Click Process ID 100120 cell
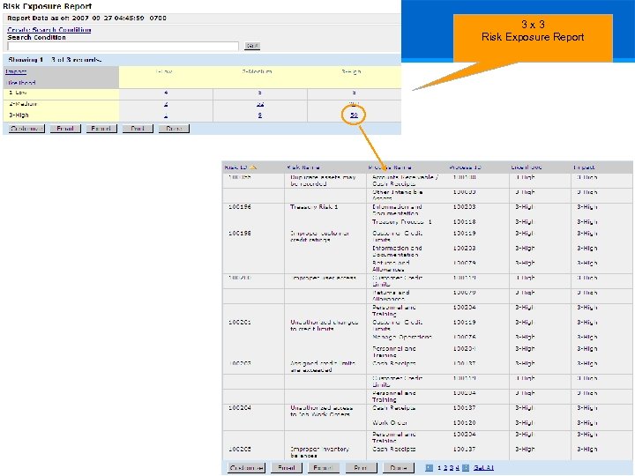 pyautogui.click(x=465, y=422)
